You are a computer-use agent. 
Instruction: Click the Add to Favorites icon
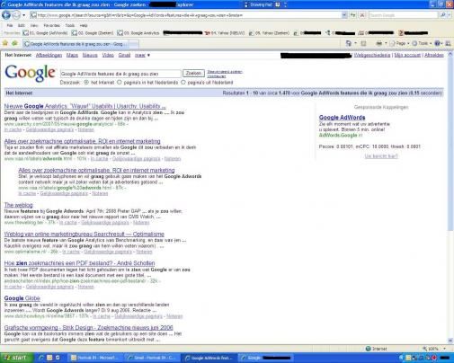tap(14, 43)
